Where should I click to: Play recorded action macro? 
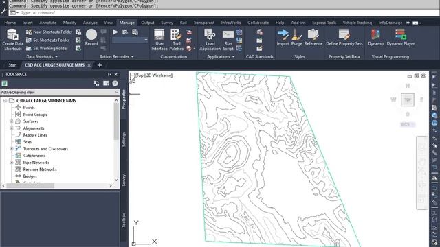(x=115, y=32)
